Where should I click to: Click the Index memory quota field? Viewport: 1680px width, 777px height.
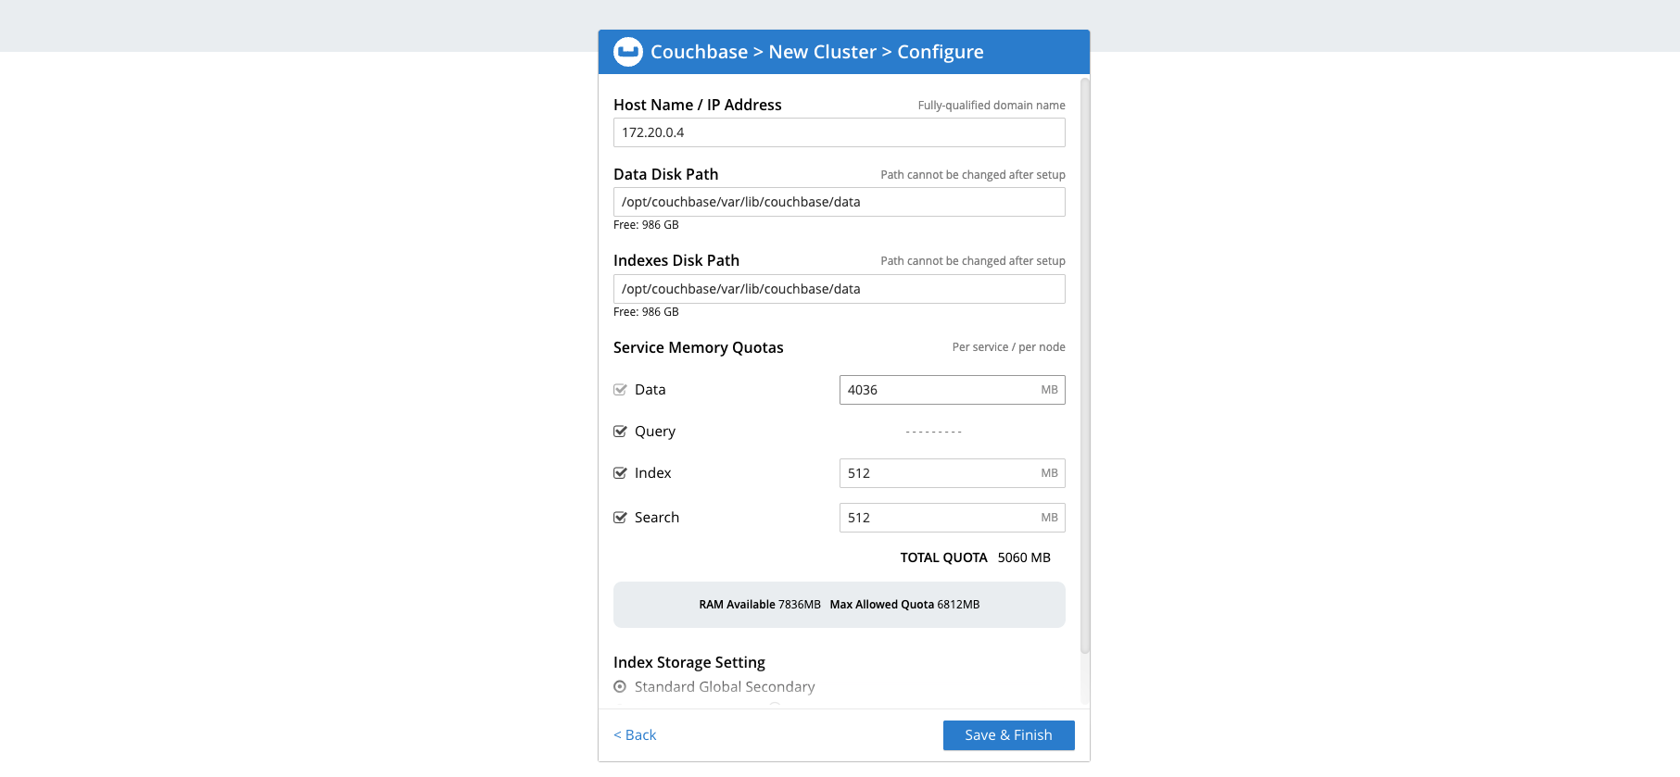[x=952, y=473]
